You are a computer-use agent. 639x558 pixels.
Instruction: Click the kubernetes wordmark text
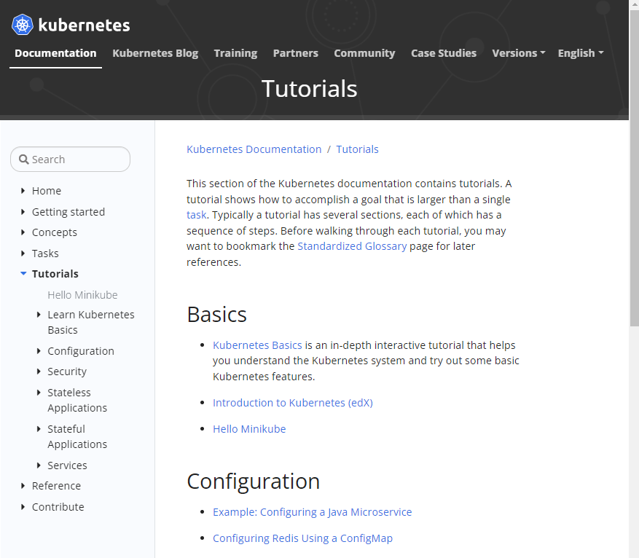(x=85, y=25)
